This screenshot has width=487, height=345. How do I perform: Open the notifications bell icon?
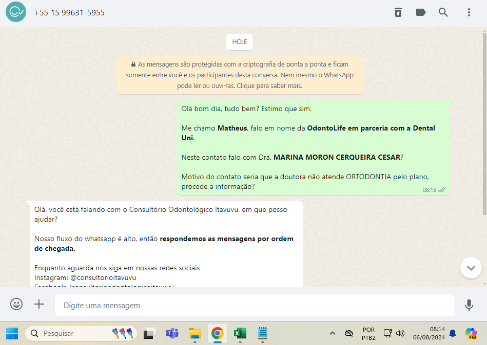(x=453, y=333)
